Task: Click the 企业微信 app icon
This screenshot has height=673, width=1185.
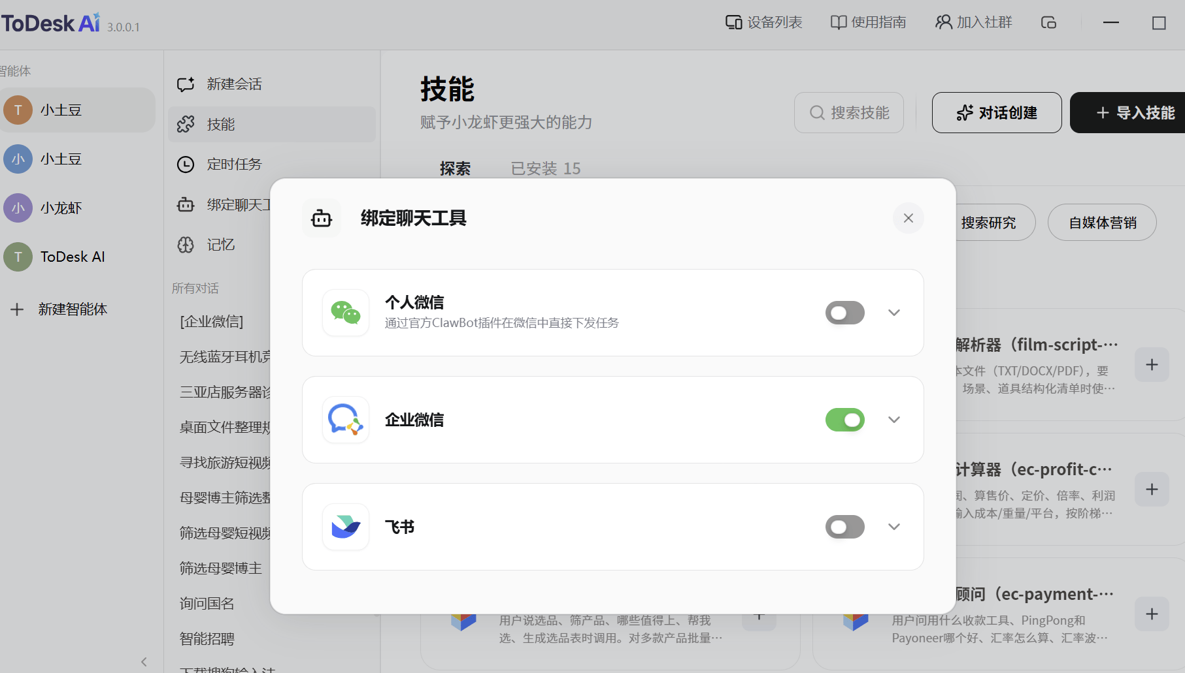Action: coord(346,420)
